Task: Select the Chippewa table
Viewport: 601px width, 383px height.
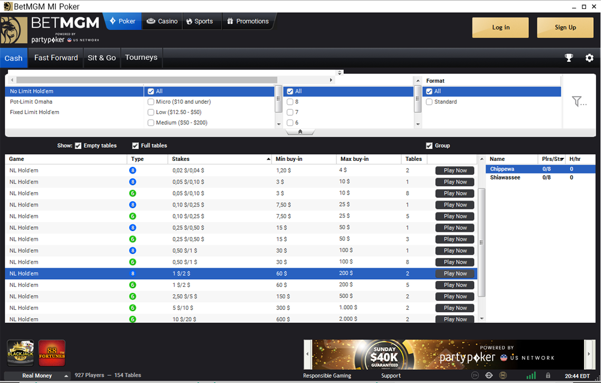Action: pos(540,169)
